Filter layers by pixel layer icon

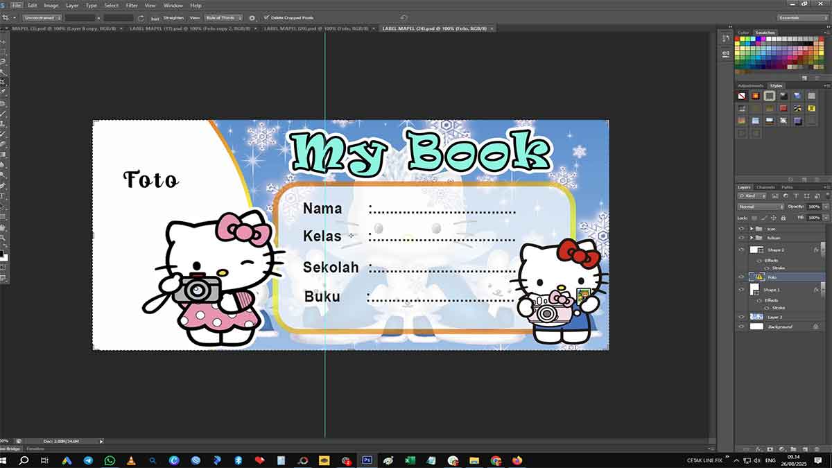coord(775,196)
